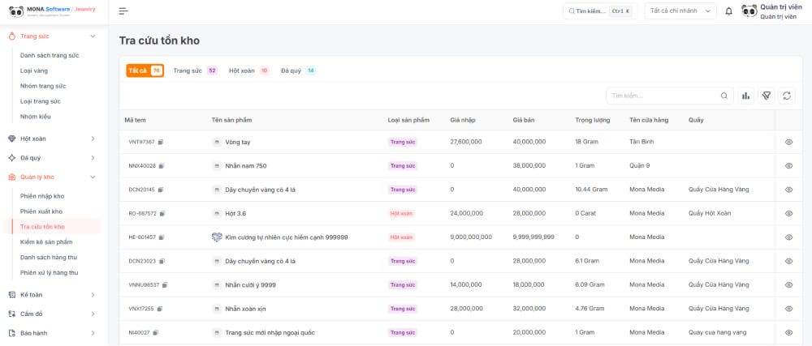The image size is (812, 346).
Task: Refresh the inventory table
Action: (x=787, y=96)
